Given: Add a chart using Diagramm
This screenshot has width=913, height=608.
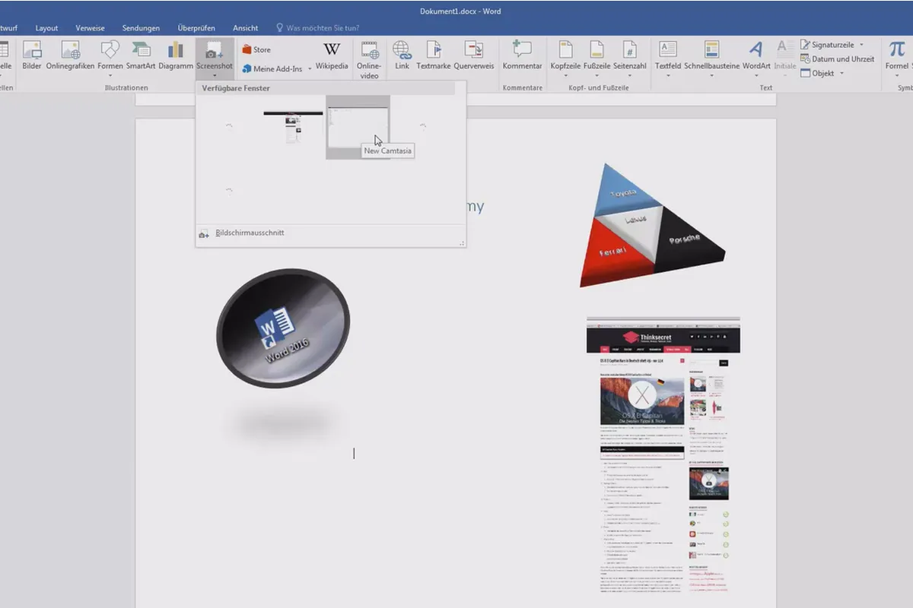Looking at the screenshot, I should tap(176, 55).
